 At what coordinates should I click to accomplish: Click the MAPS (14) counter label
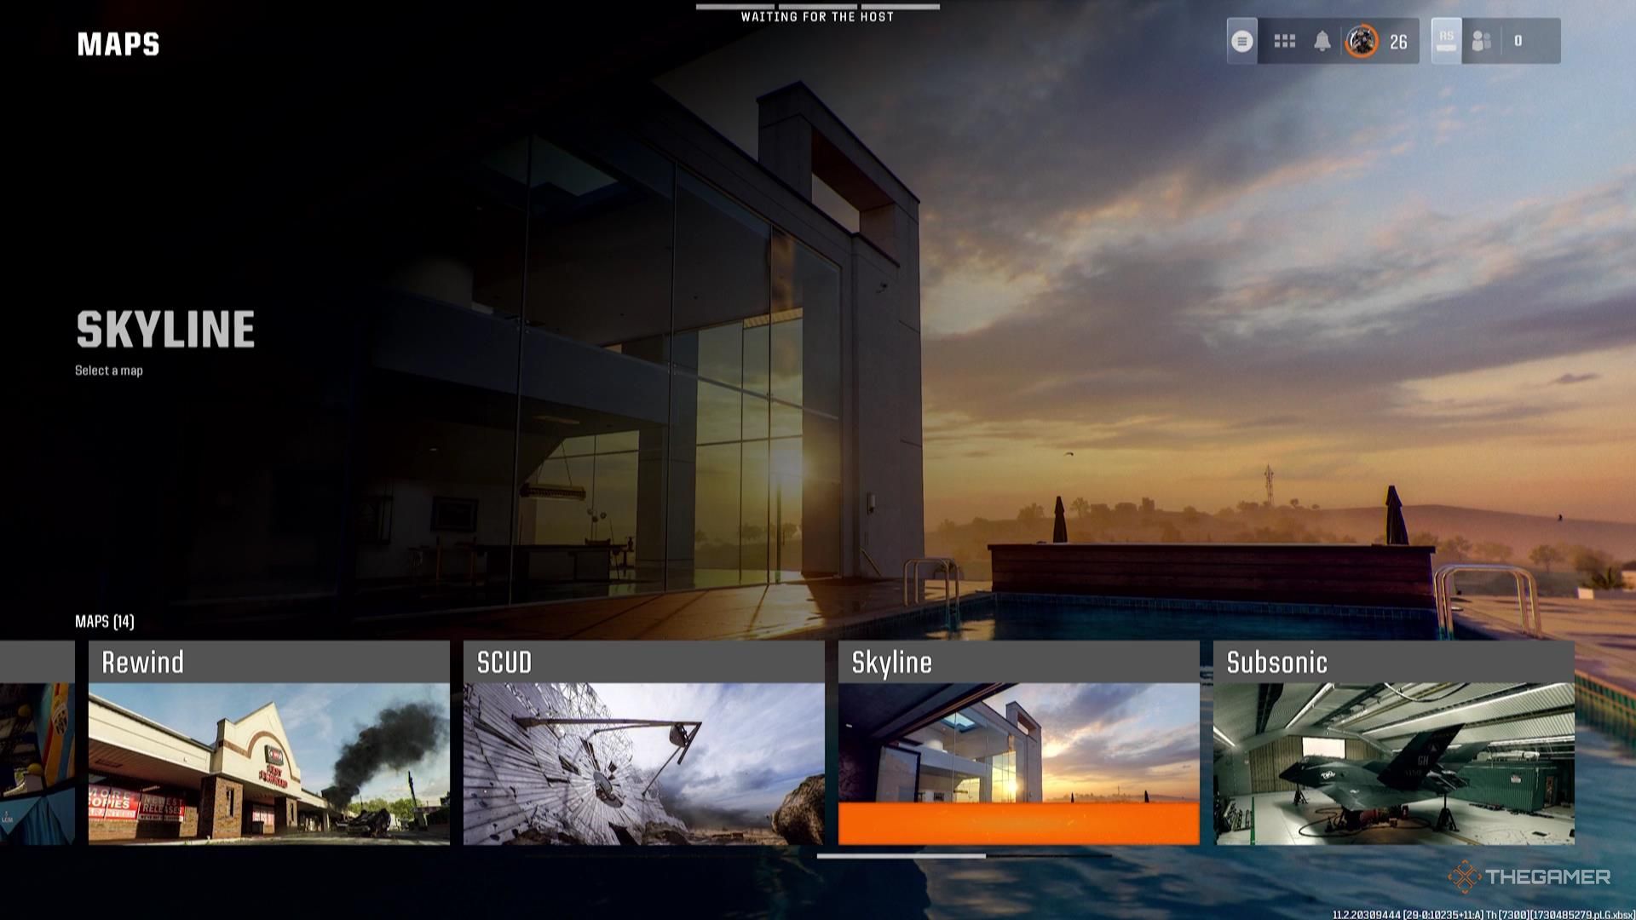[x=104, y=621]
